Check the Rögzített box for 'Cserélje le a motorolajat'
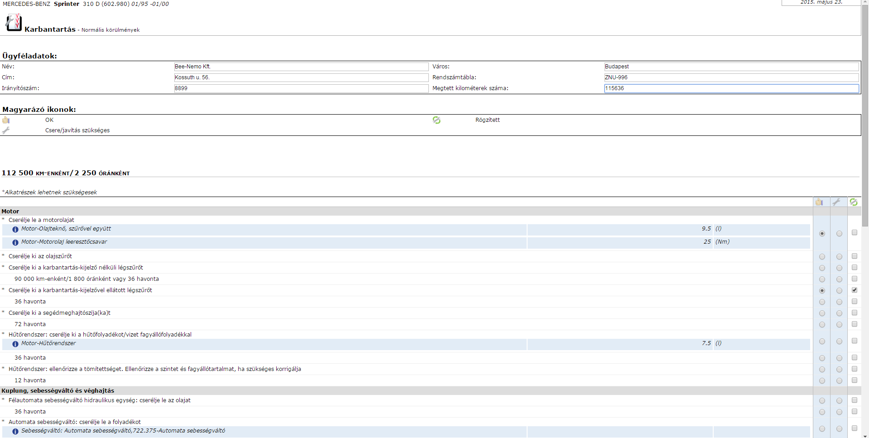The width and height of the screenshot is (869, 438). click(x=855, y=233)
